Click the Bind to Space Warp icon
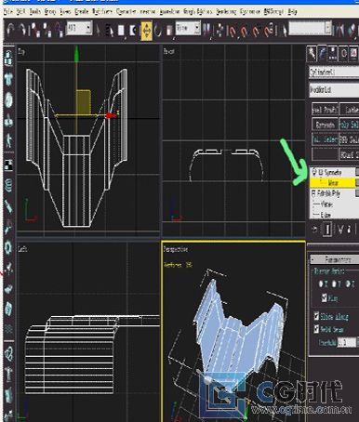The height and width of the screenshot is (422, 359). (x=60, y=31)
